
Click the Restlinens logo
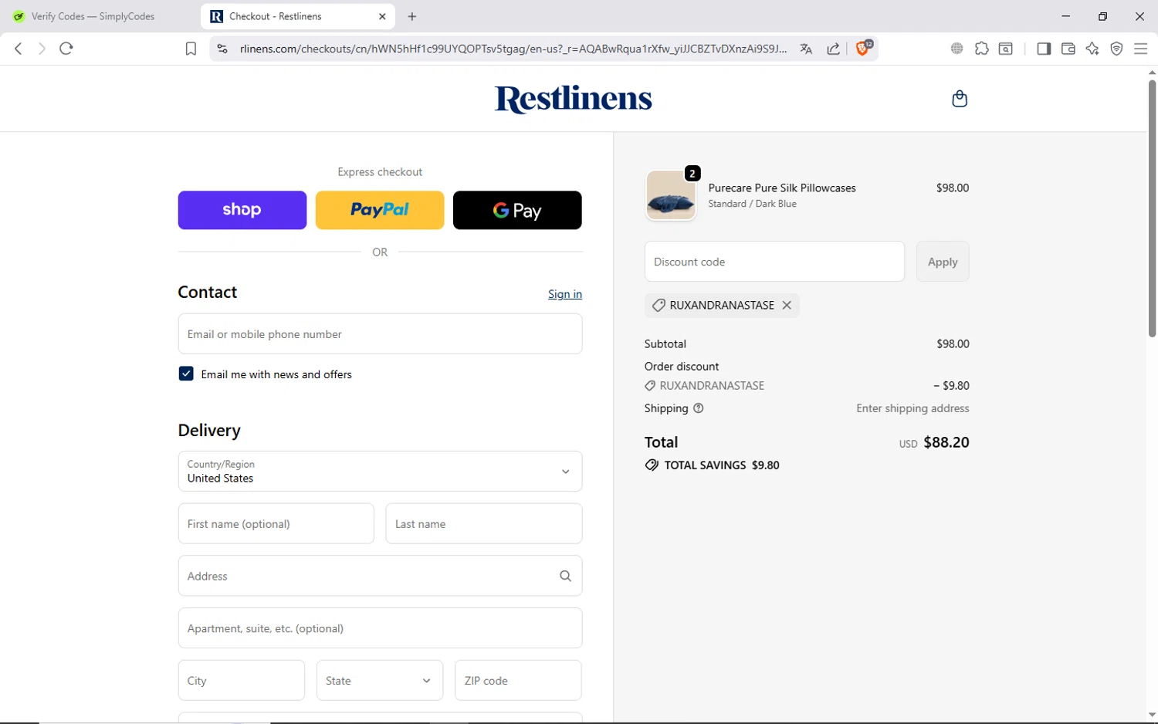[573, 99]
